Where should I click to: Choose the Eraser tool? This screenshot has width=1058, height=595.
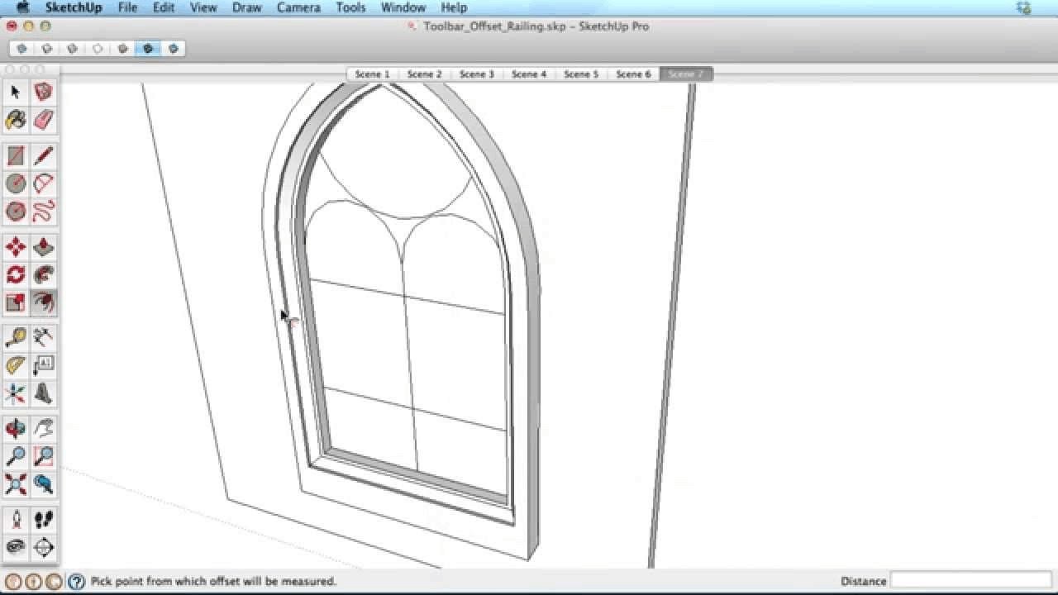(43, 120)
